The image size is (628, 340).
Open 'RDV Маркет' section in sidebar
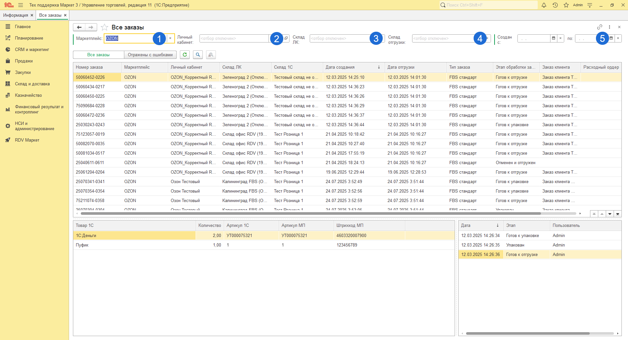(x=27, y=140)
